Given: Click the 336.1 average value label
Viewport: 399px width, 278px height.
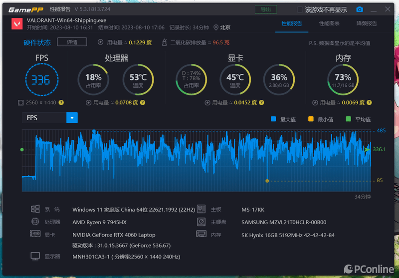Looking at the screenshot, I should [379, 149].
